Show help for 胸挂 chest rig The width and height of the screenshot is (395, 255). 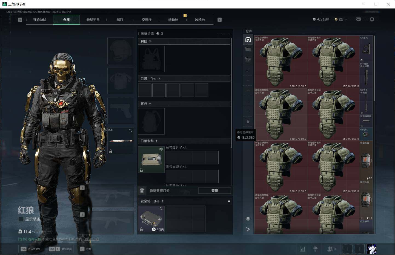click(x=150, y=41)
